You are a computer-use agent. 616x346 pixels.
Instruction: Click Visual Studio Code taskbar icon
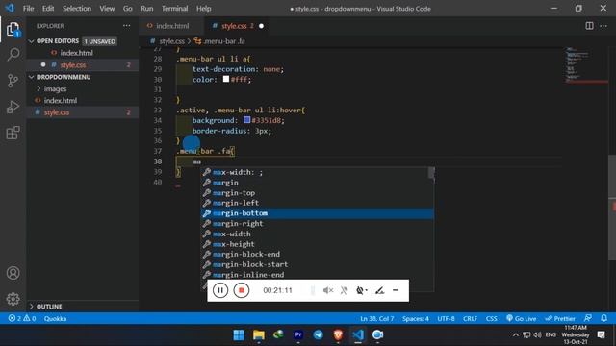point(358,335)
